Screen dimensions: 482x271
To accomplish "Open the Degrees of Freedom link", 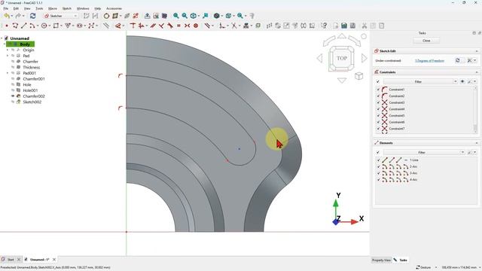I will coord(429,61).
